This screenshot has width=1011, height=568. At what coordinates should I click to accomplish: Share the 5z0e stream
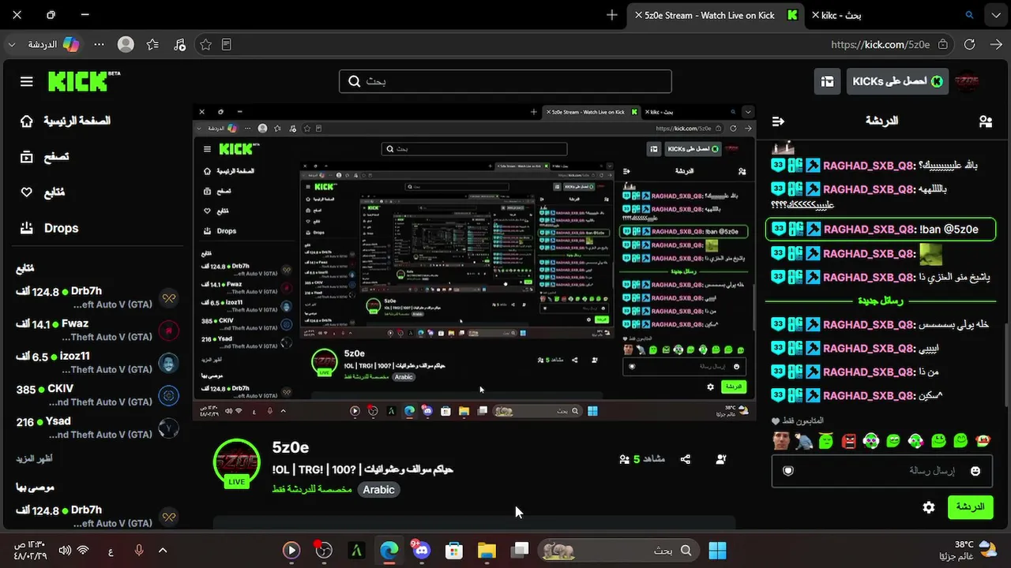pos(685,459)
